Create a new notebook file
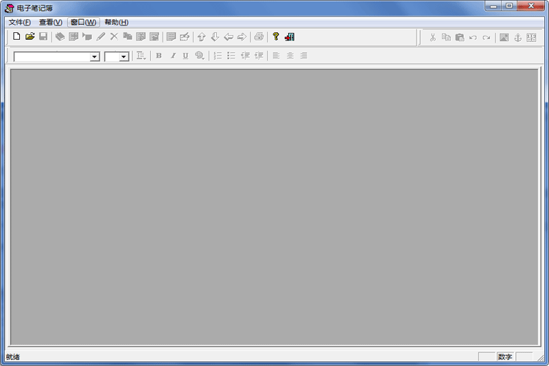Screen dimensions: 549x366 pyautogui.click(x=16, y=36)
